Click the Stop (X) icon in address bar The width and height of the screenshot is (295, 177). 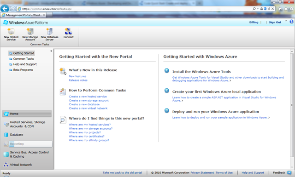[272, 9]
